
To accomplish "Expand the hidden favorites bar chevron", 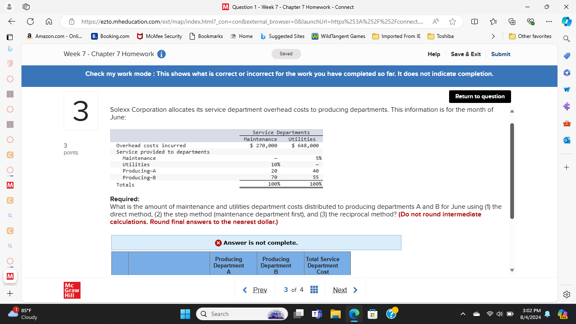I will click(493, 36).
